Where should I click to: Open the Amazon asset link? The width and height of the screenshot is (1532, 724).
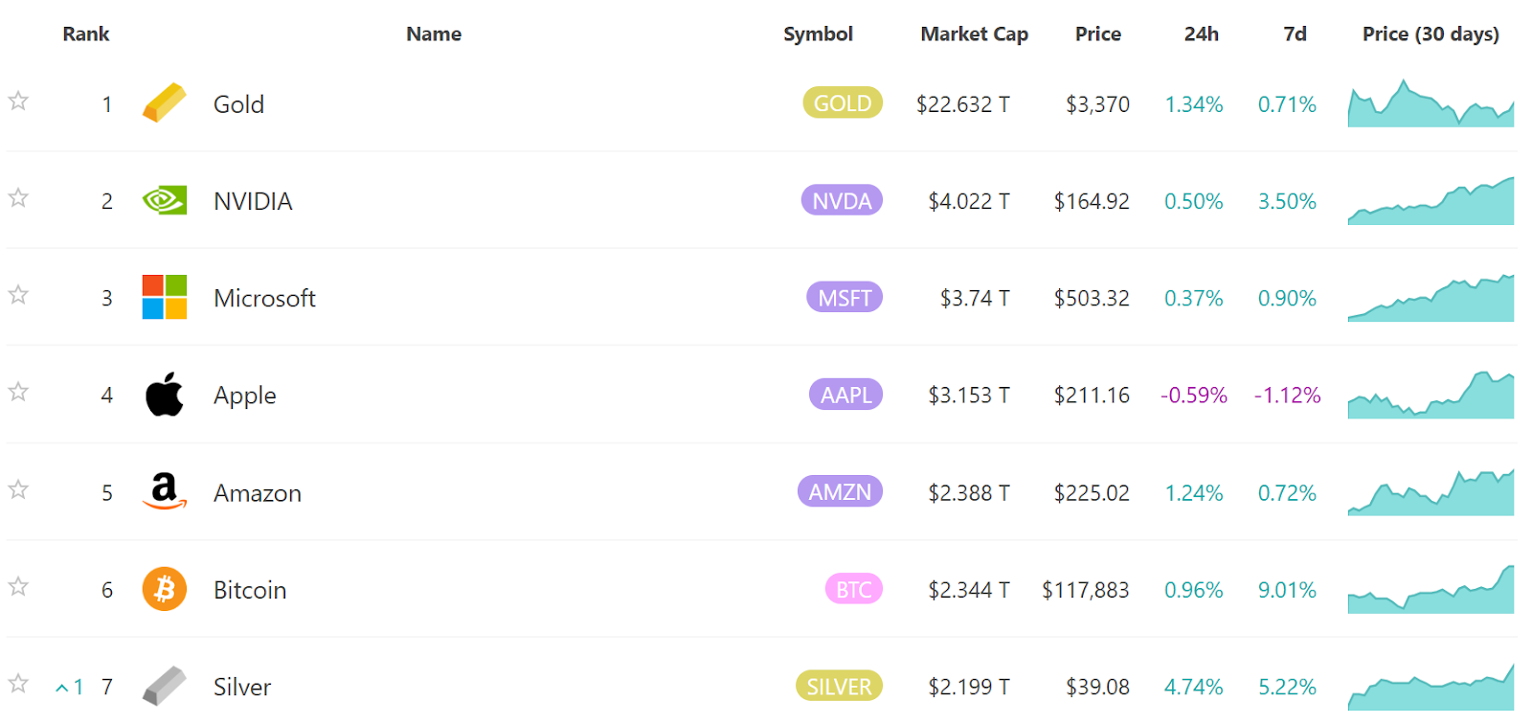pyautogui.click(x=257, y=493)
